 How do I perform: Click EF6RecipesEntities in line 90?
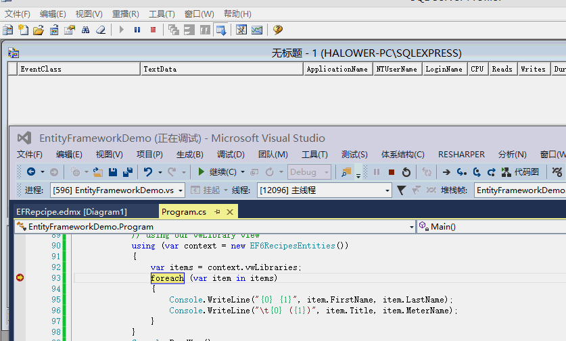pyautogui.click(x=292, y=246)
